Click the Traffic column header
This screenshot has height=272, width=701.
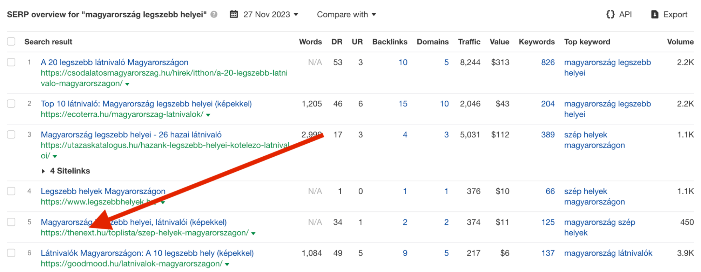click(x=469, y=42)
